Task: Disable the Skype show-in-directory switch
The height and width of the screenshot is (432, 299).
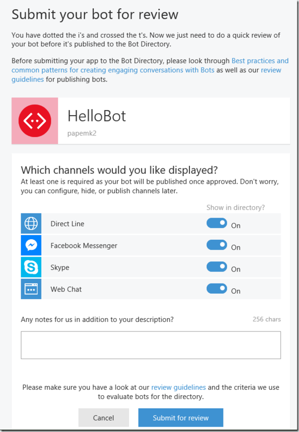Action: tap(217, 267)
